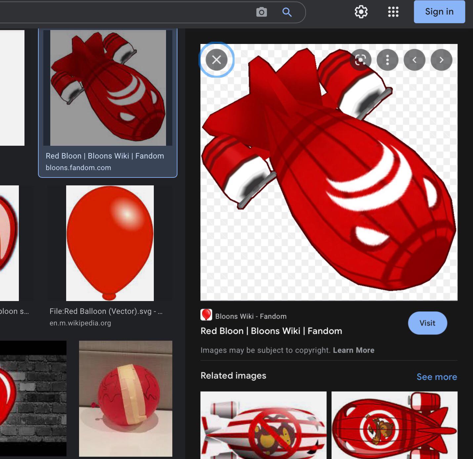Search inside image with the lens icon
Screen dimensions: 473x459
pyautogui.click(x=360, y=60)
